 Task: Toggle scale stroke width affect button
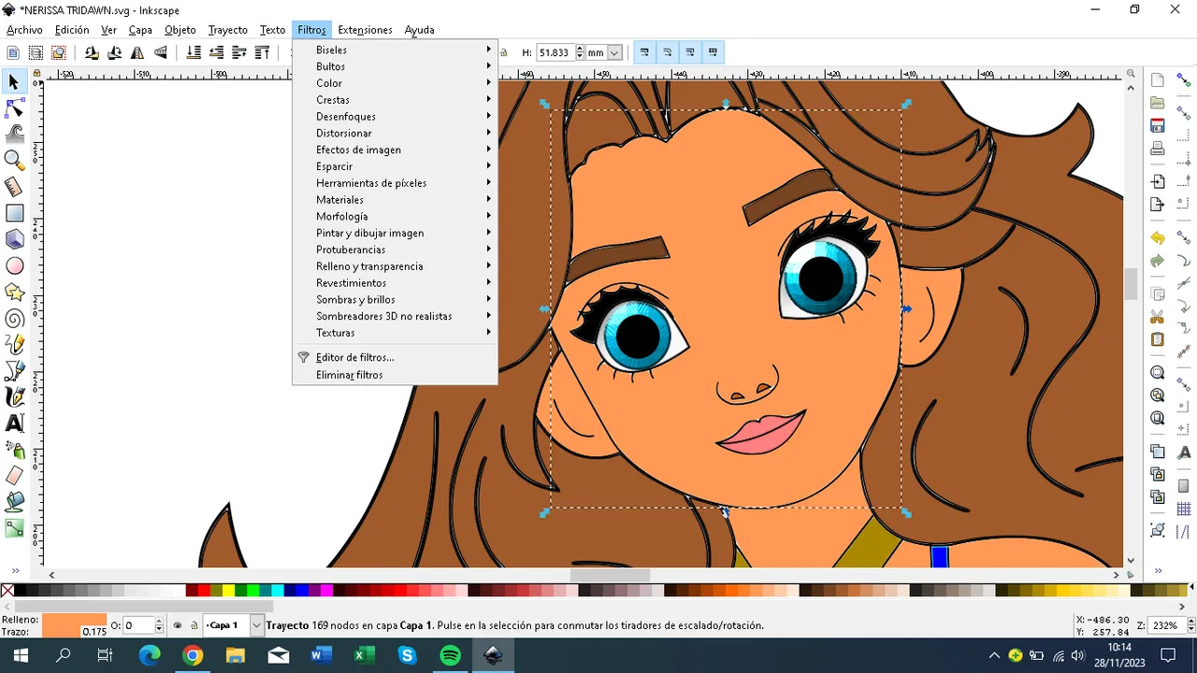pos(644,53)
